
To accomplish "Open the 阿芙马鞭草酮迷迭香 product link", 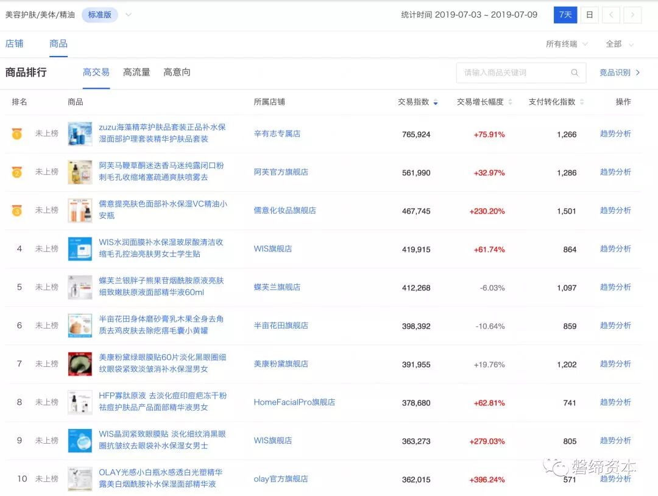I will click(x=161, y=172).
